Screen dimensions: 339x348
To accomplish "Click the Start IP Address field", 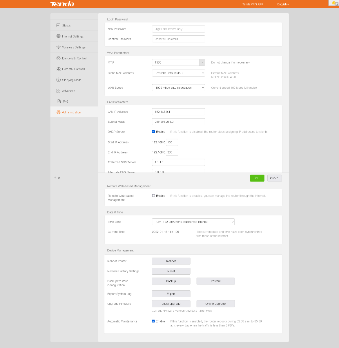I will pos(172,142).
